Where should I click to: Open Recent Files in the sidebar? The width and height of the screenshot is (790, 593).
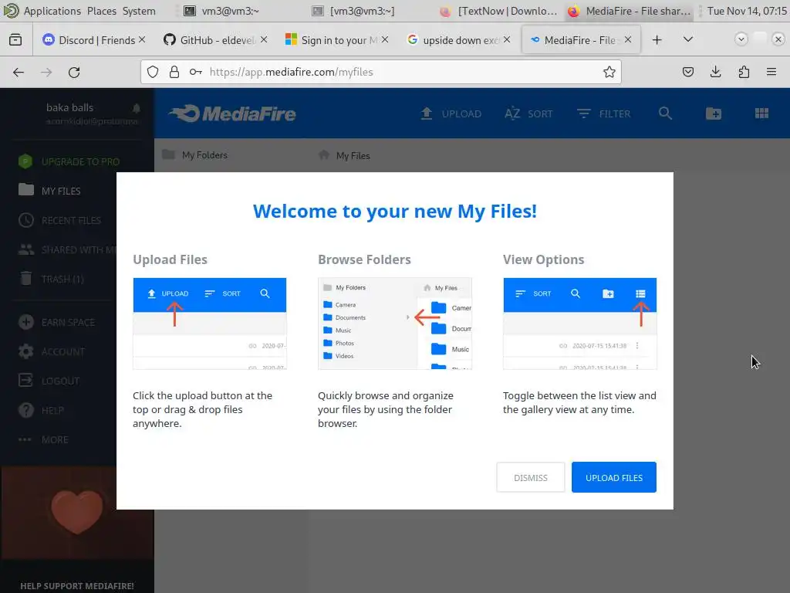(59, 220)
